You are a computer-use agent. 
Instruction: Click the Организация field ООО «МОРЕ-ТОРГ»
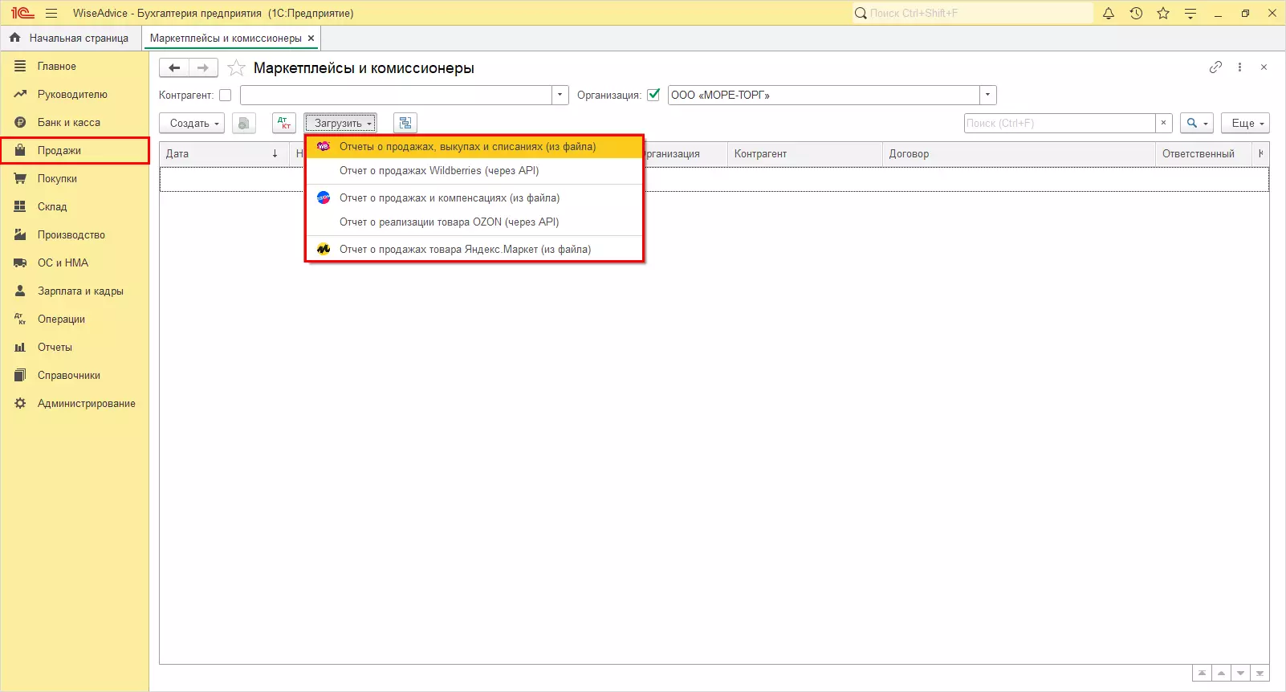(x=824, y=95)
